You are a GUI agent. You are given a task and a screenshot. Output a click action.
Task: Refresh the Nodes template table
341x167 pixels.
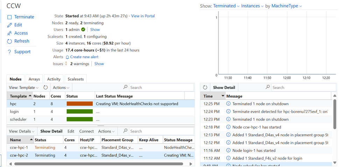click(45, 88)
